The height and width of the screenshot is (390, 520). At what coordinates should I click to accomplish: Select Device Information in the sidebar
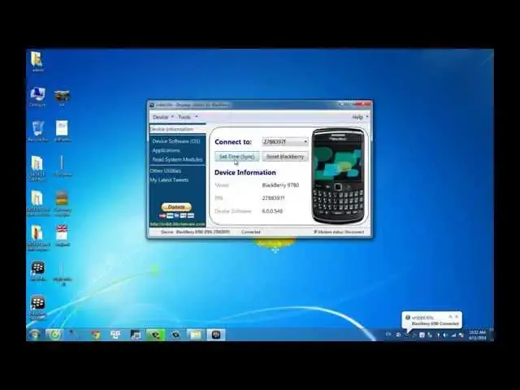177,129
